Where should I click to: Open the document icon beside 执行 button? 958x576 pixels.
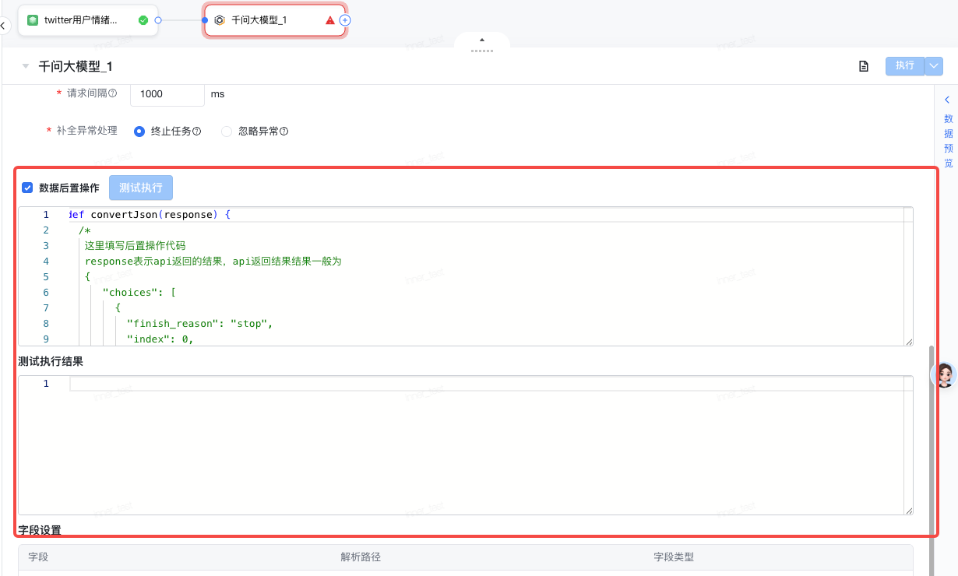click(x=863, y=66)
